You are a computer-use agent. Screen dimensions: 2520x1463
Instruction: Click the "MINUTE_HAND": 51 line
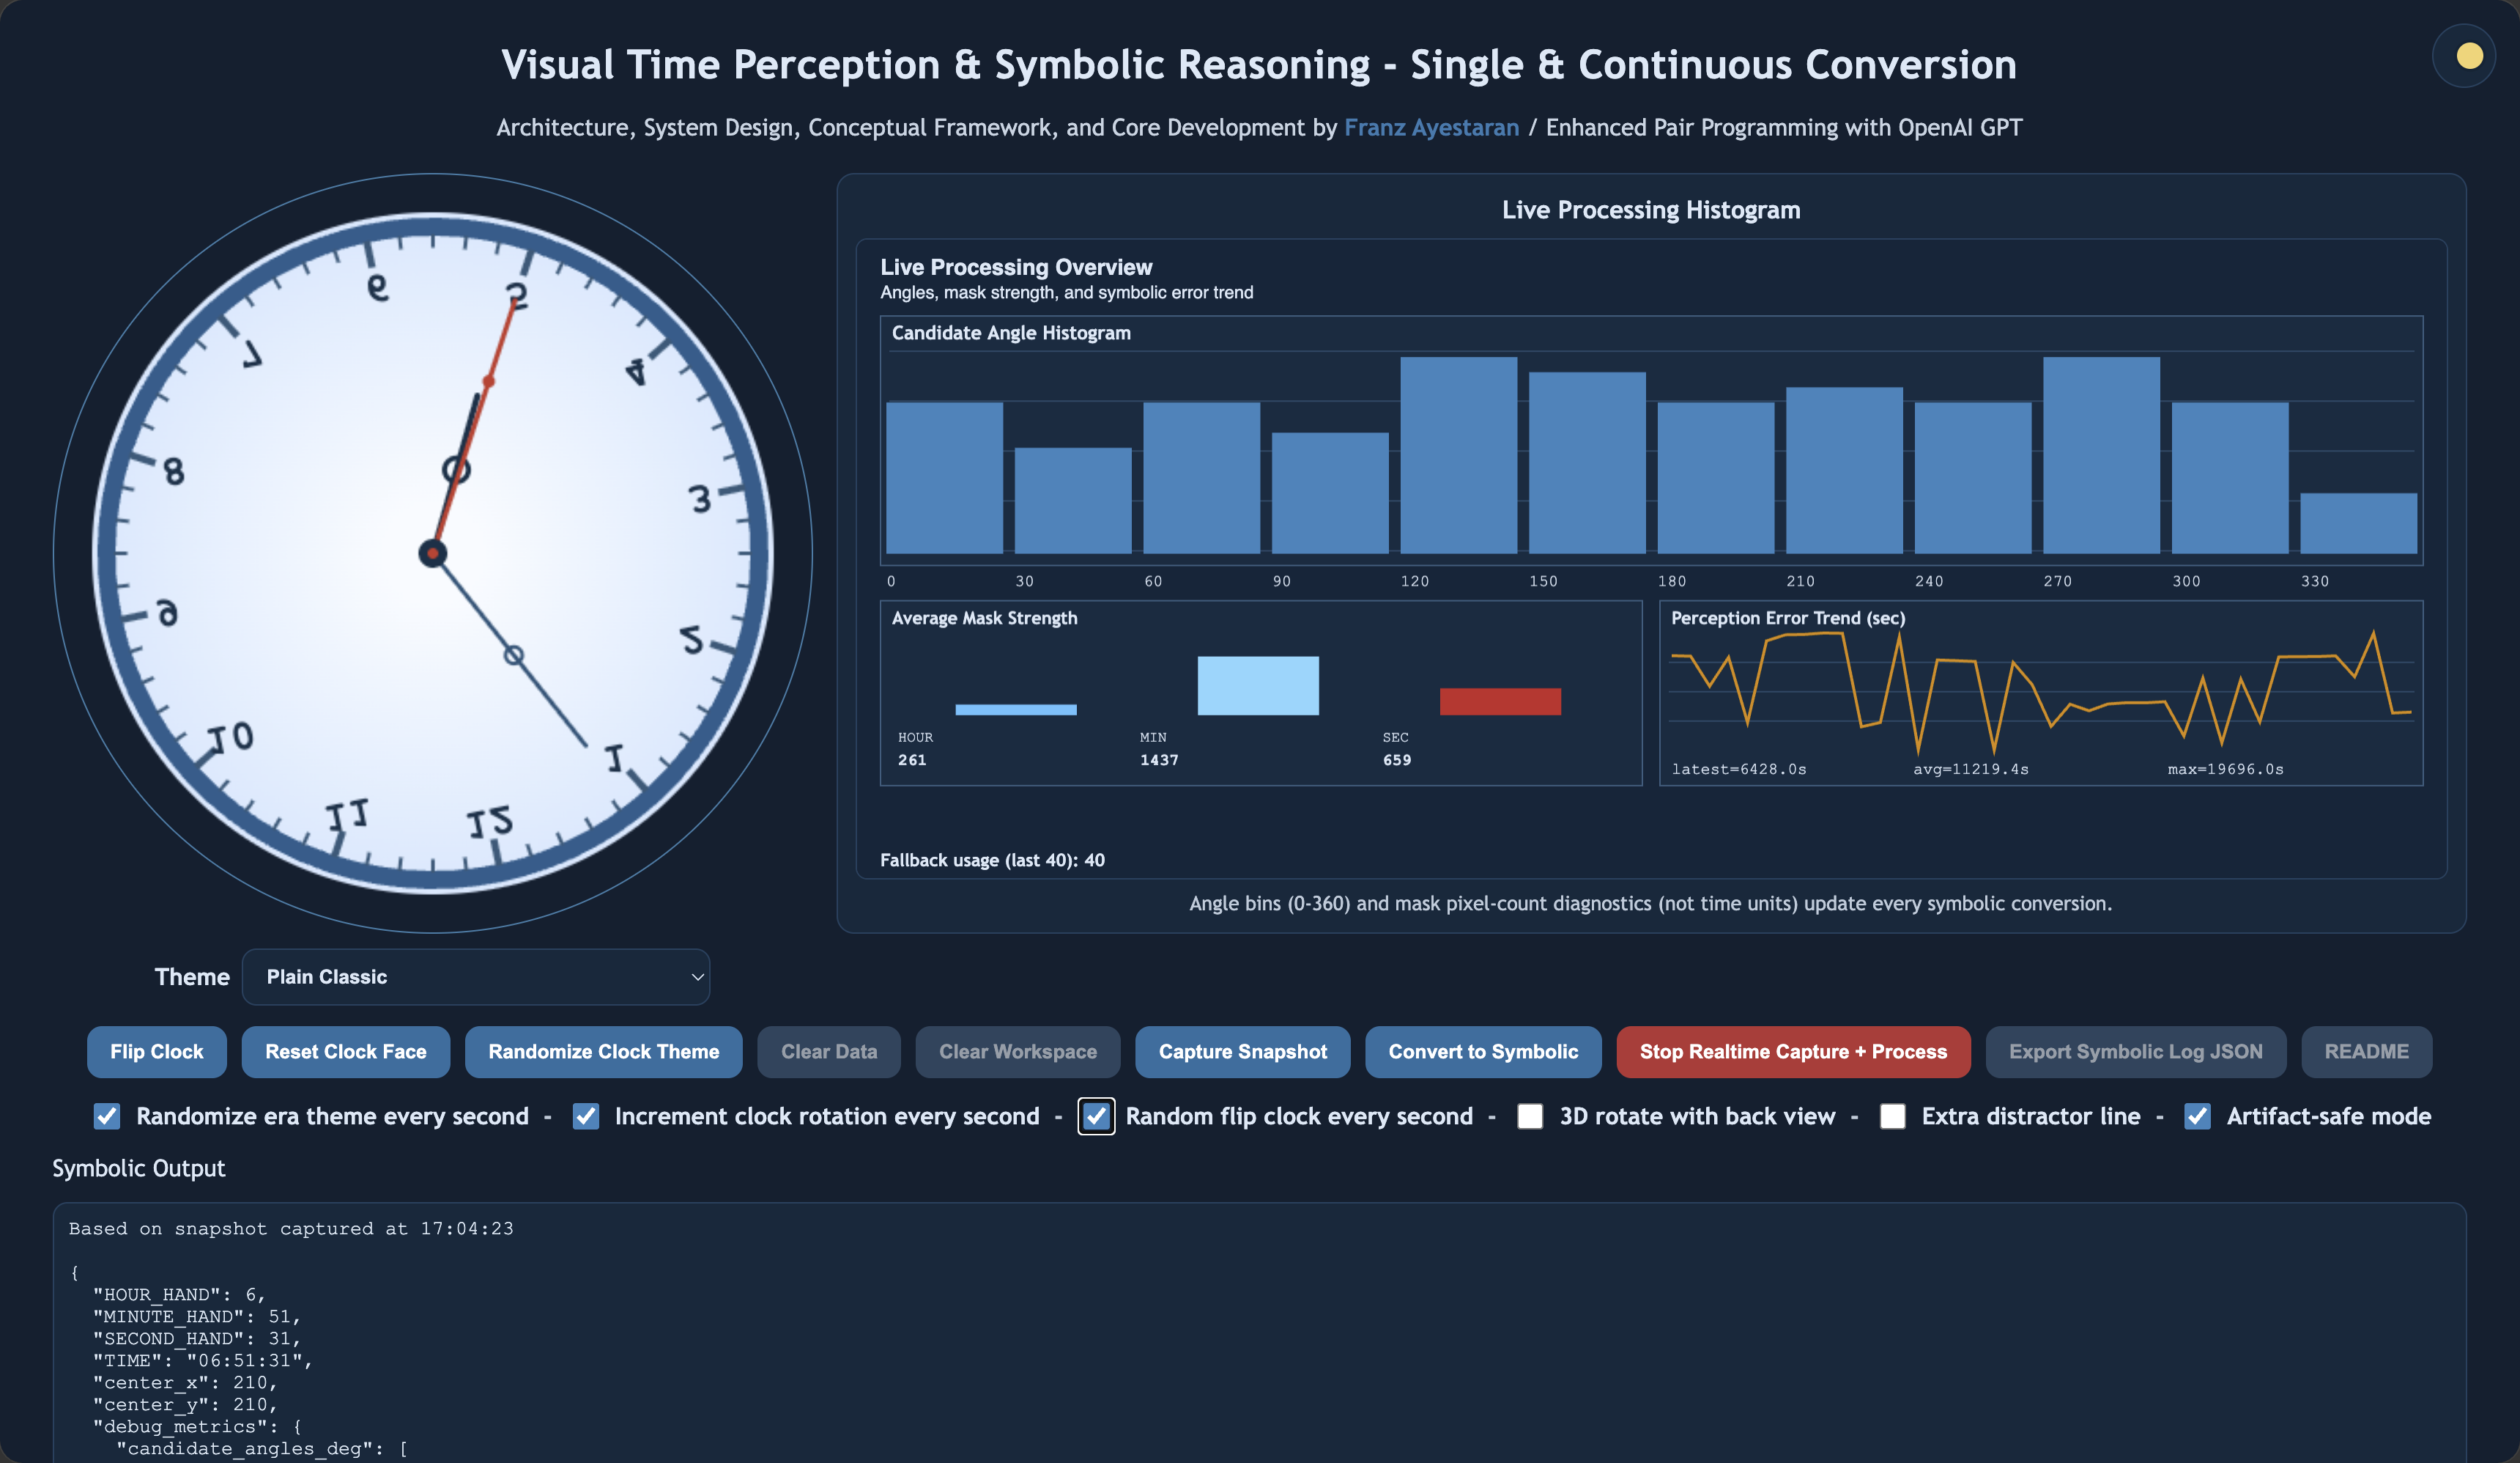tap(197, 1317)
